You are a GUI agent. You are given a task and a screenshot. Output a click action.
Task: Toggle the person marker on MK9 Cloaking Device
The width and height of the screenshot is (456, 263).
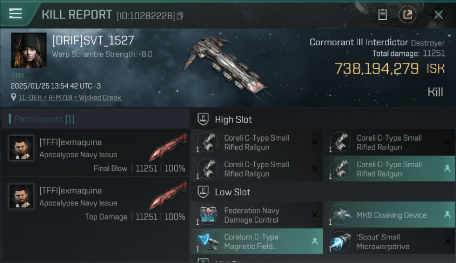447,215
